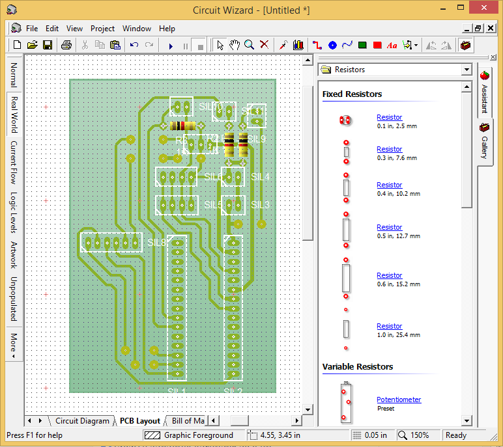
Task: Select the arrow pointer tool
Action: (220, 45)
